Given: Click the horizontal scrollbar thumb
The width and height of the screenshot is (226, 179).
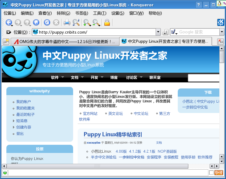Looking at the screenshot, I should click(x=98, y=166).
